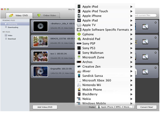
Task: Expand the Nintendo Wii submenu arrow
Action: [x=131, y=85]
